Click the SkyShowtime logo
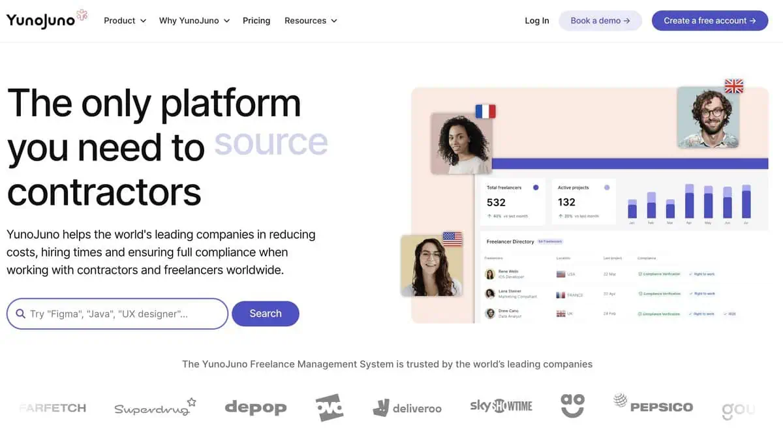Image resolution: width=783 pixels, height=430 pixels. pyautogui.click(x=501, y=406)
